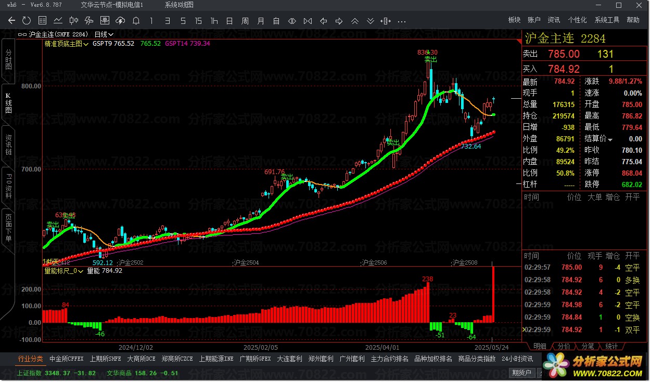651x382 pixels.
Task: Click the split-panel layout icon
Action: pos(386,21)
